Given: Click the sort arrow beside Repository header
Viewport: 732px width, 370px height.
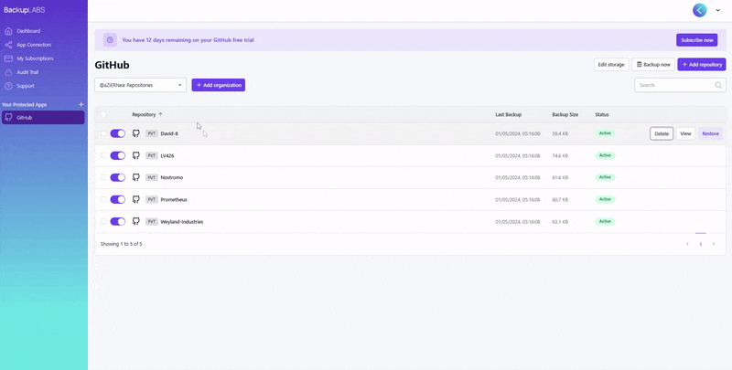Looking at the screenshot, I should point(161,114).
